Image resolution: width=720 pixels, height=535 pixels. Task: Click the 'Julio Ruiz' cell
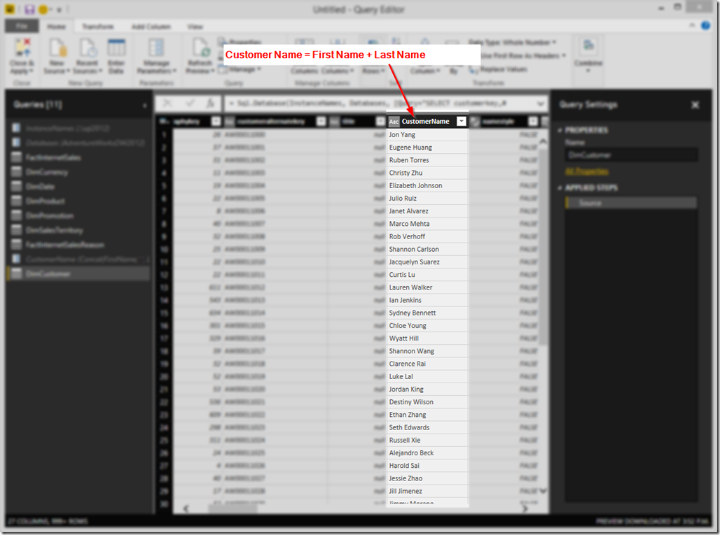(427, 199)
